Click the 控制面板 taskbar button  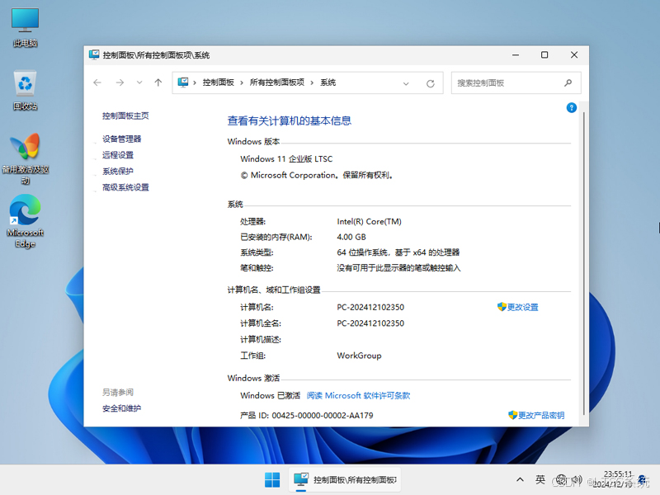[345, 480]
